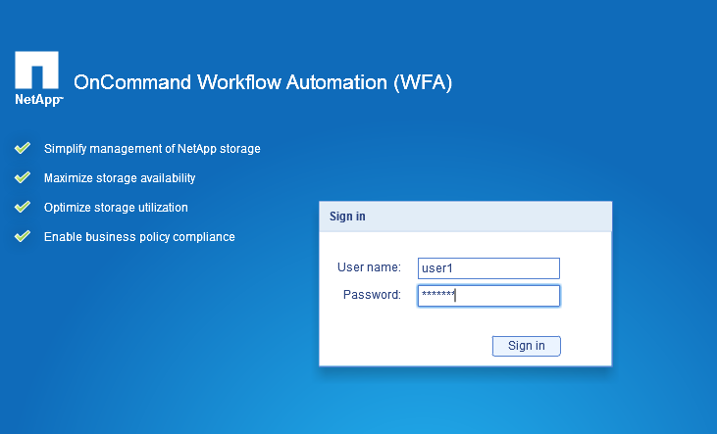Click the User name label
Image resolution: width=717 pixels, height=434 pixels.
(369, 267)
